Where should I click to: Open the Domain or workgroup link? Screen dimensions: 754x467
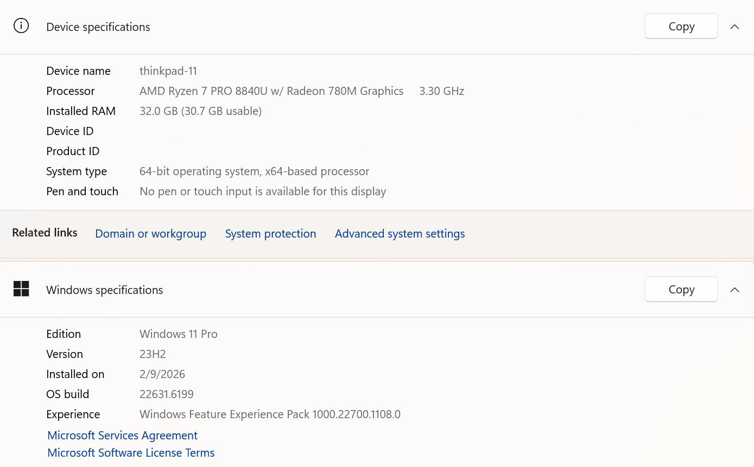click(150, 233)
